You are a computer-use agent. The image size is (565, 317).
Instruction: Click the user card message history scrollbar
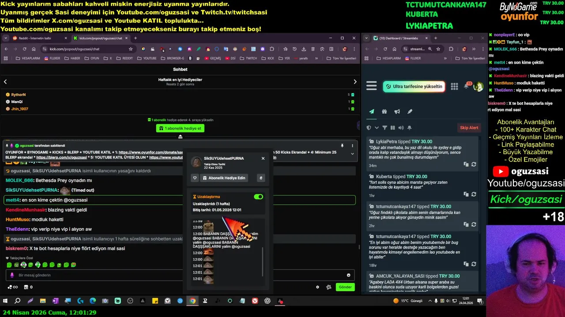pyautogui.click(x=263, y=262)
